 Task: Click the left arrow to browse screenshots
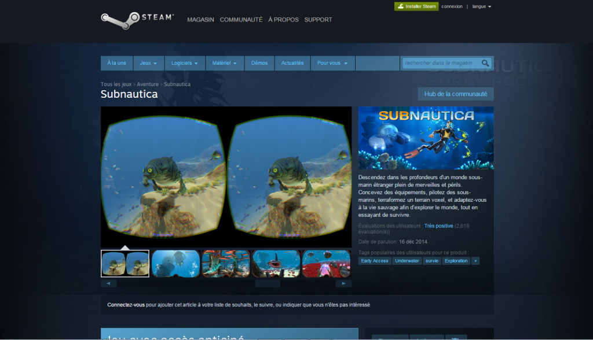pos(108,283)
